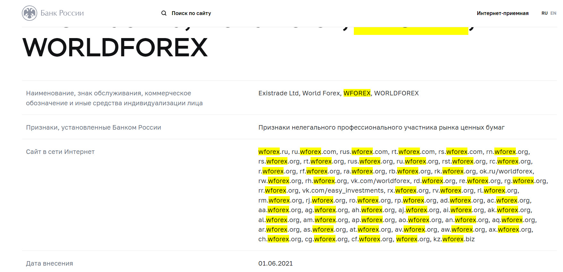Click the rn.wforex.org site entry

(x=507, y=152)
